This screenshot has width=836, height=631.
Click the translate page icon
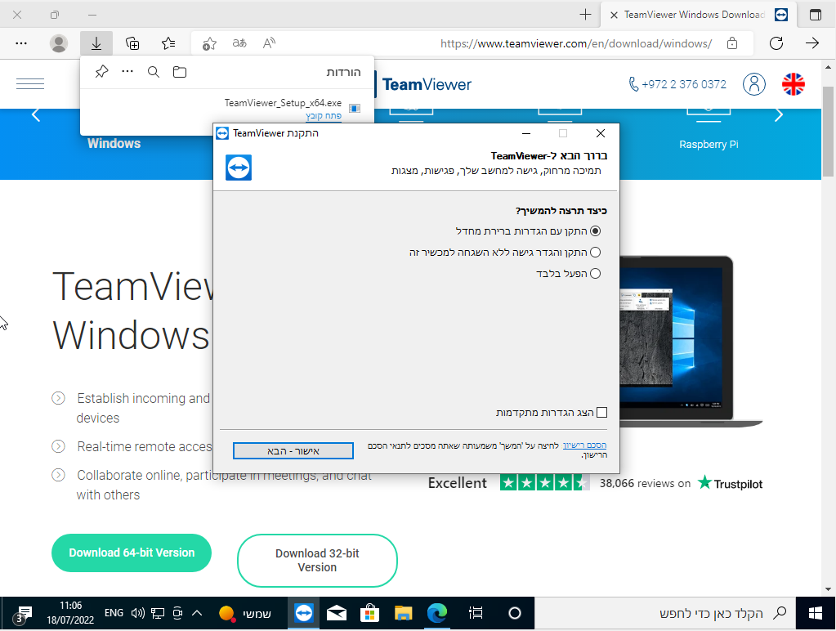(239, 43)
